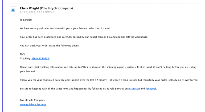This screenshot has height=112, width=205.
Task: Click the "Hi Sander!" greeting line
Action: (x=26, y=20)
